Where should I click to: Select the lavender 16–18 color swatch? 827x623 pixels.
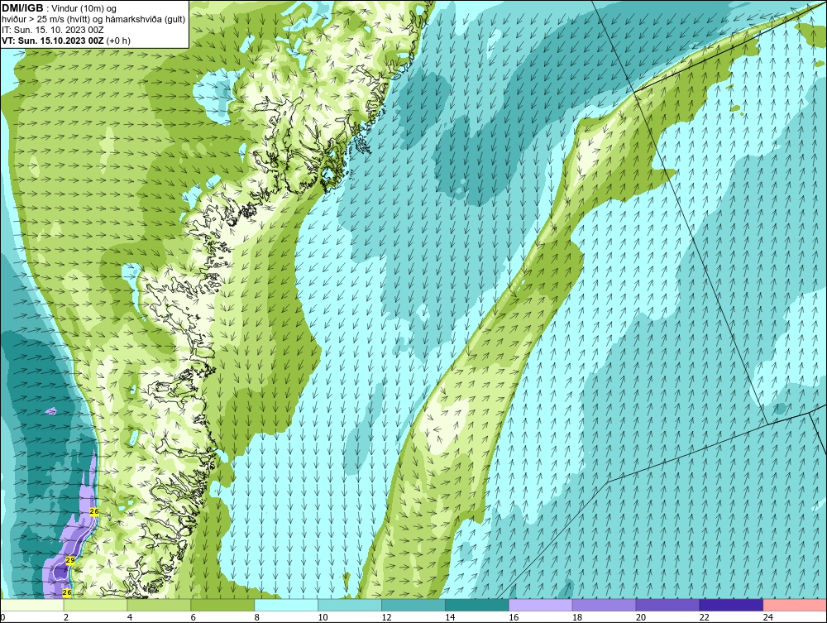point(541,605)
